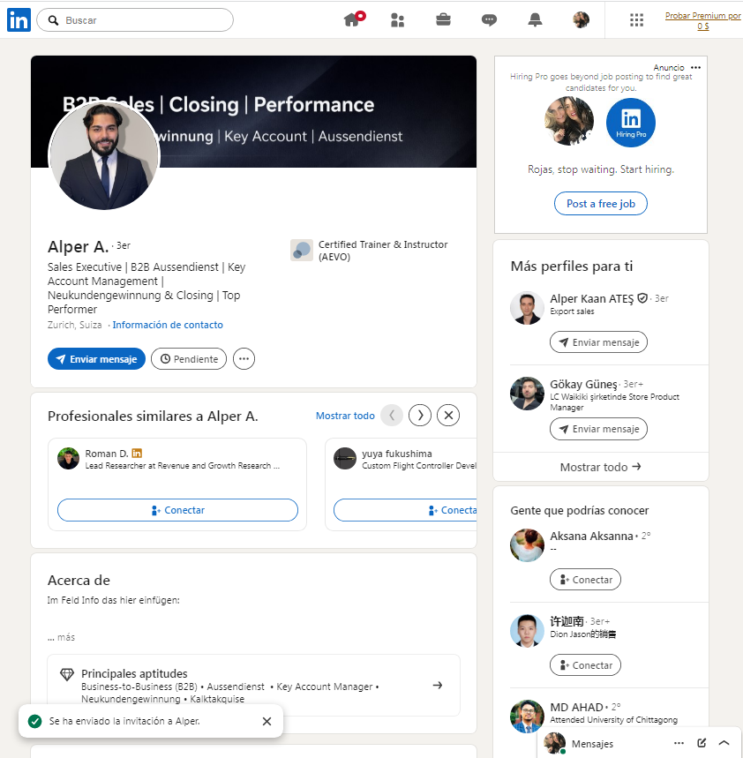Screen dimensions: 743x758
Task: Click previous arrow in similar professionals carousel
Action: pos(392,416)
